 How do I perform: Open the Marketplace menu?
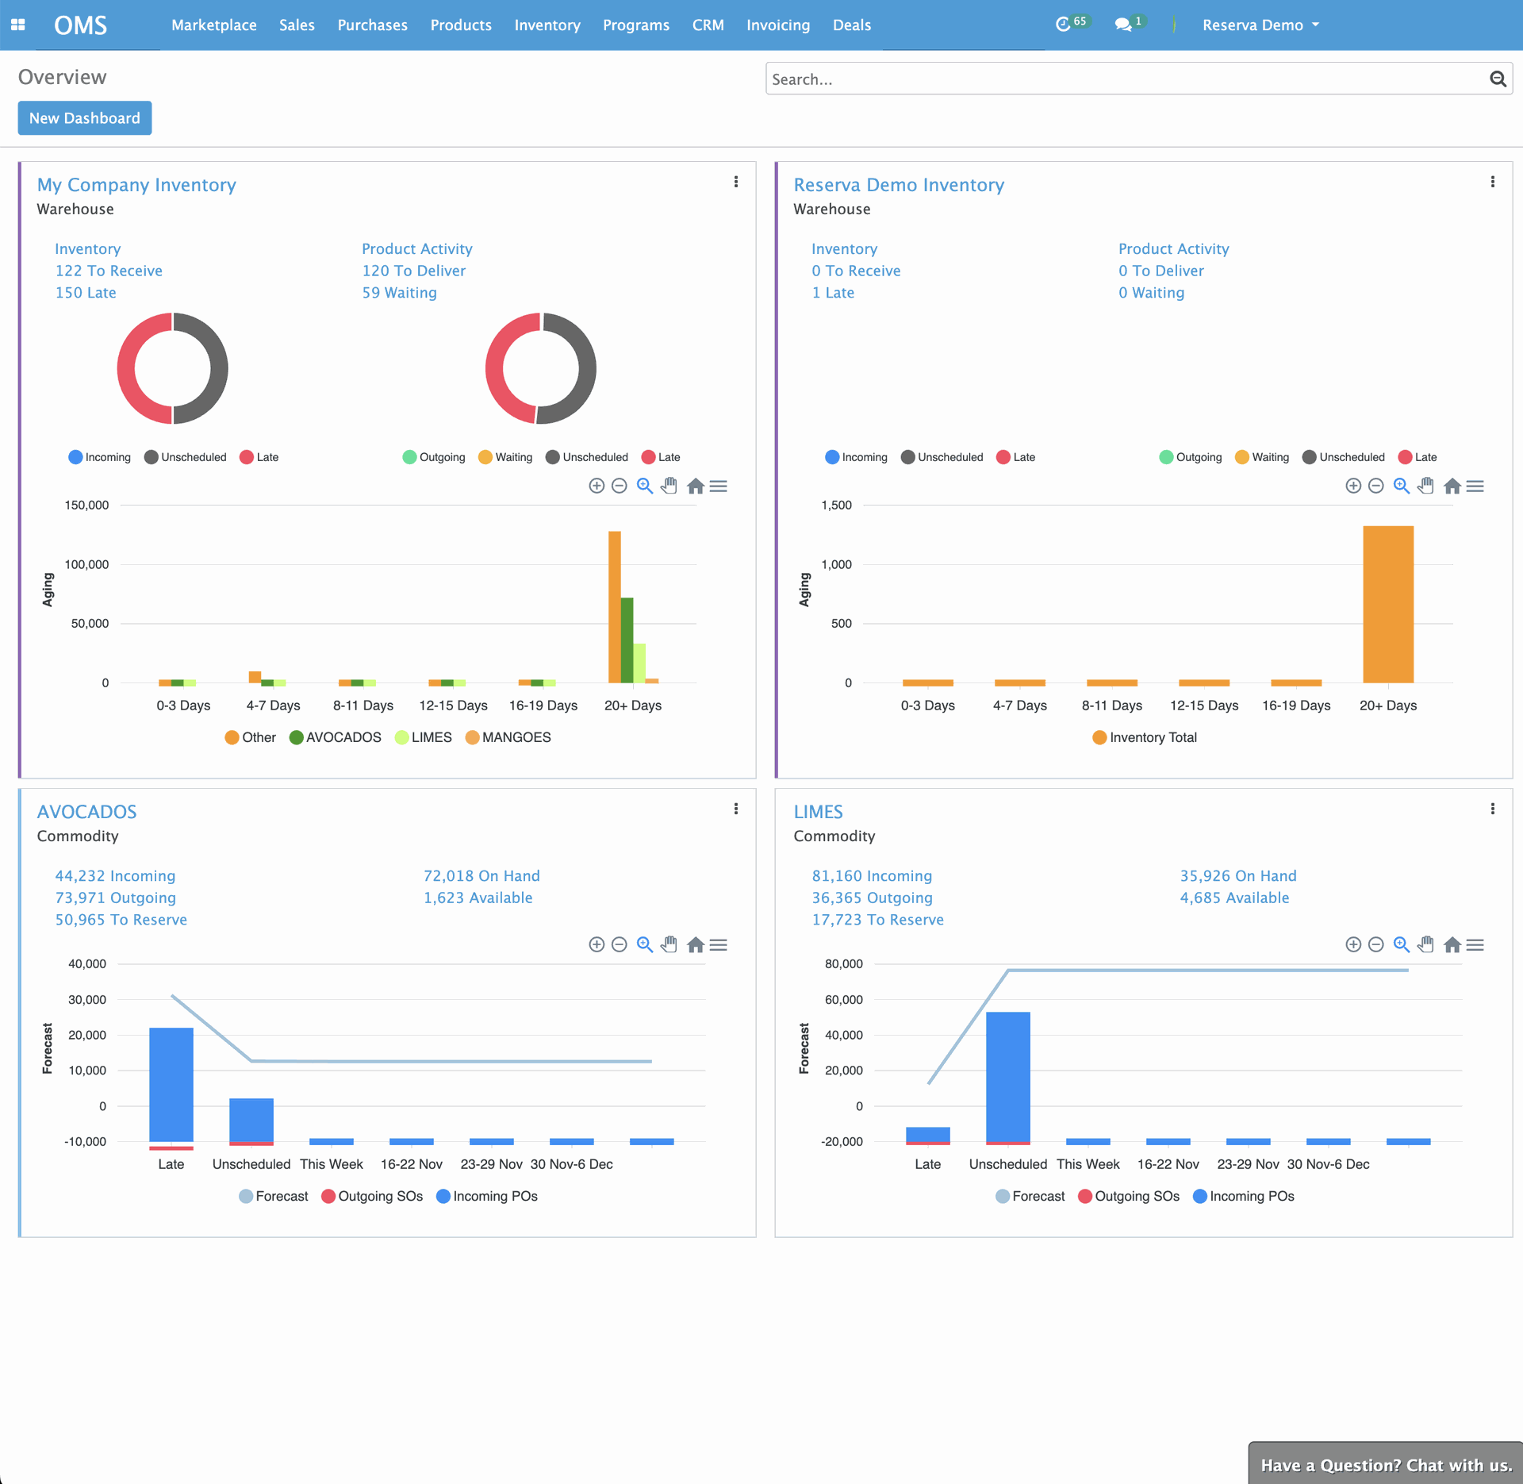(x=213, y=25)
